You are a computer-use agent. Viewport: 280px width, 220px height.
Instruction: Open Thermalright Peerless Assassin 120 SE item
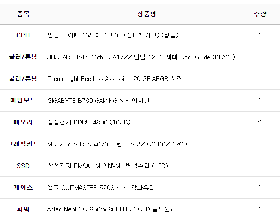point(115,79)
